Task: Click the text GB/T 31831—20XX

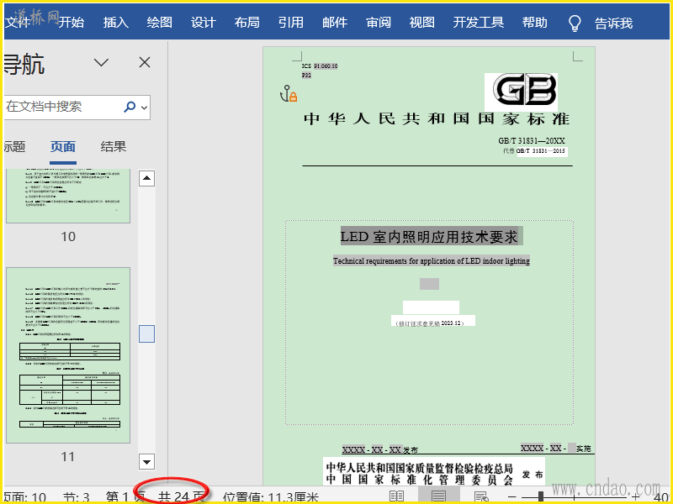Action: coord(532,140)
